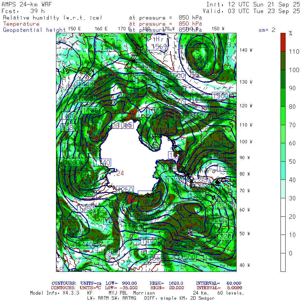
Task: Click the 'LOW= -35.000' temperature contour info
Action: [x=121, y=288]
